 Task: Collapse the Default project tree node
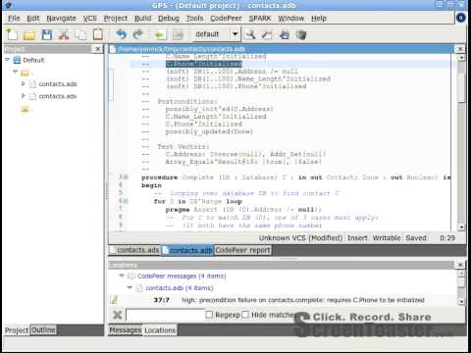tap(7, 60)
